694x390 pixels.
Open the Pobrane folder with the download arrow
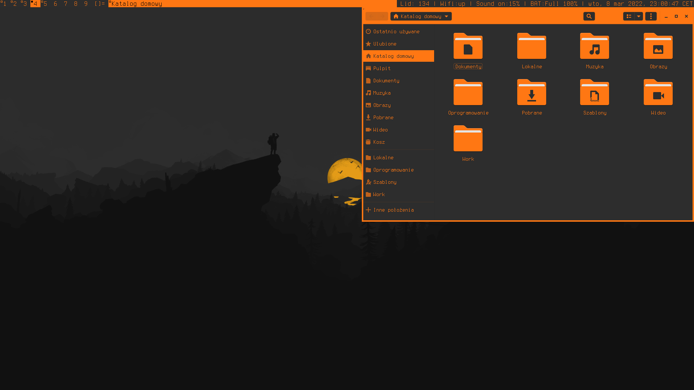531,93
